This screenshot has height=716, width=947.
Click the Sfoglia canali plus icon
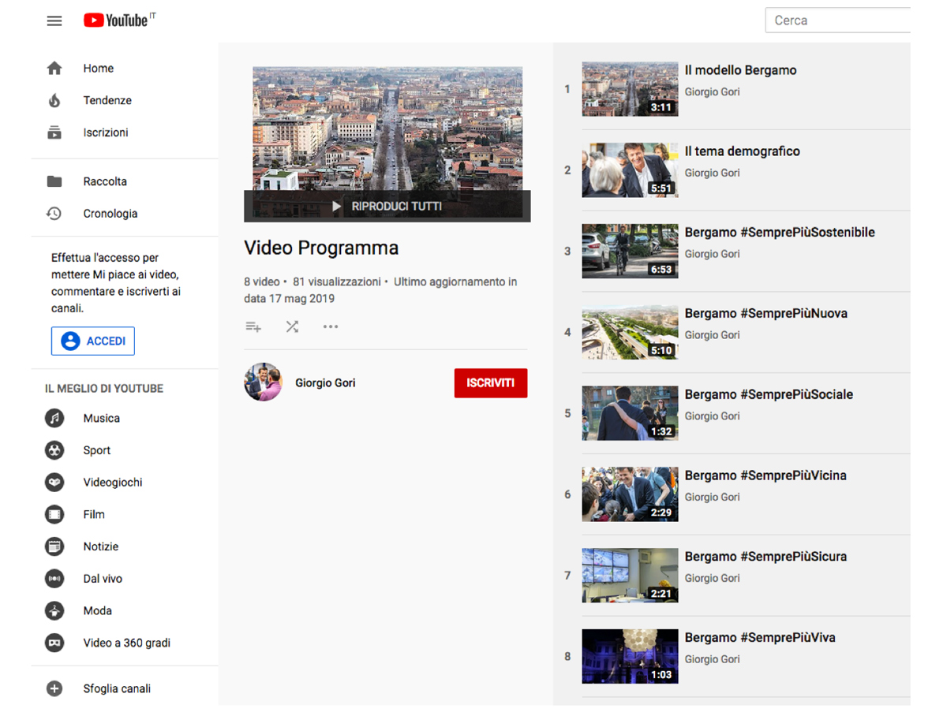[54, 688]
